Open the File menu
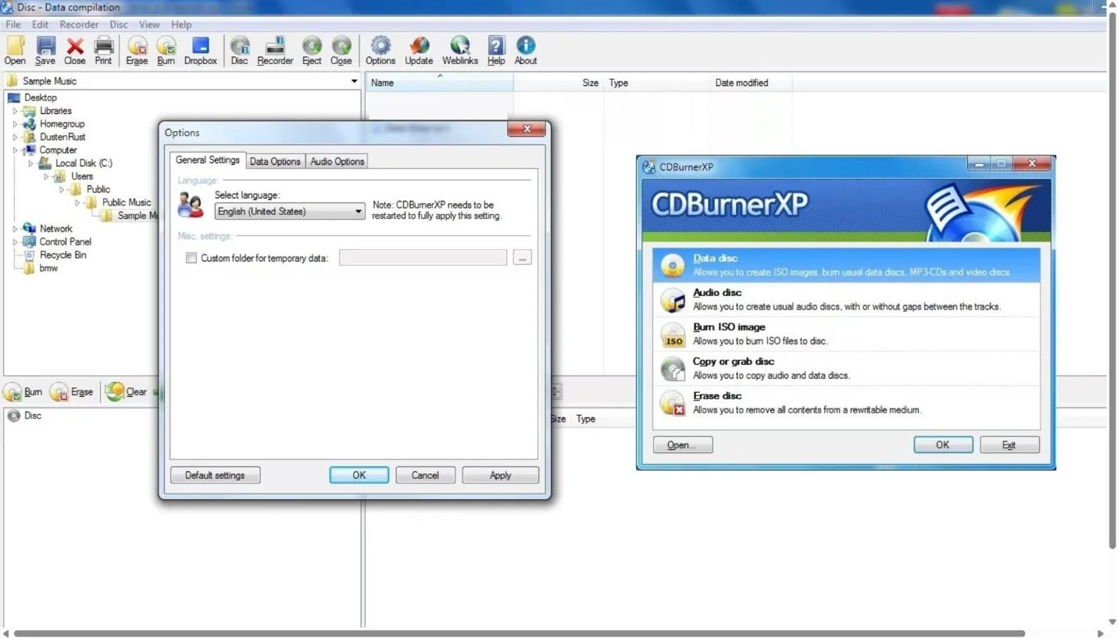The width and height of the screenshot is (1118, 639). point(13,24)
